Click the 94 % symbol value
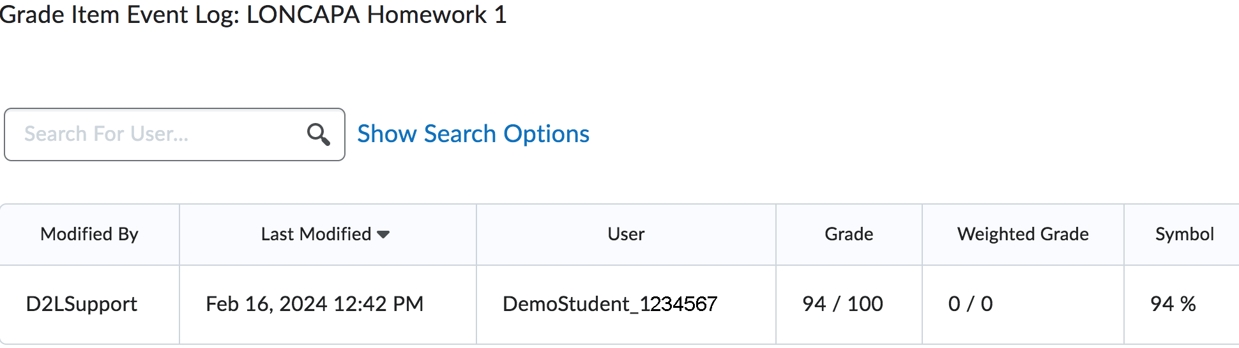Viewport: 1239px width, 348px height. 1173,304
